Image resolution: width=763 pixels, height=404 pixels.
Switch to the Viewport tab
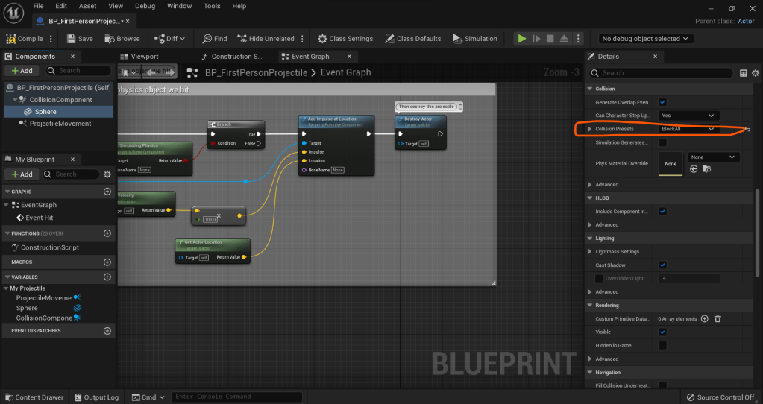(x=144, y=57)
